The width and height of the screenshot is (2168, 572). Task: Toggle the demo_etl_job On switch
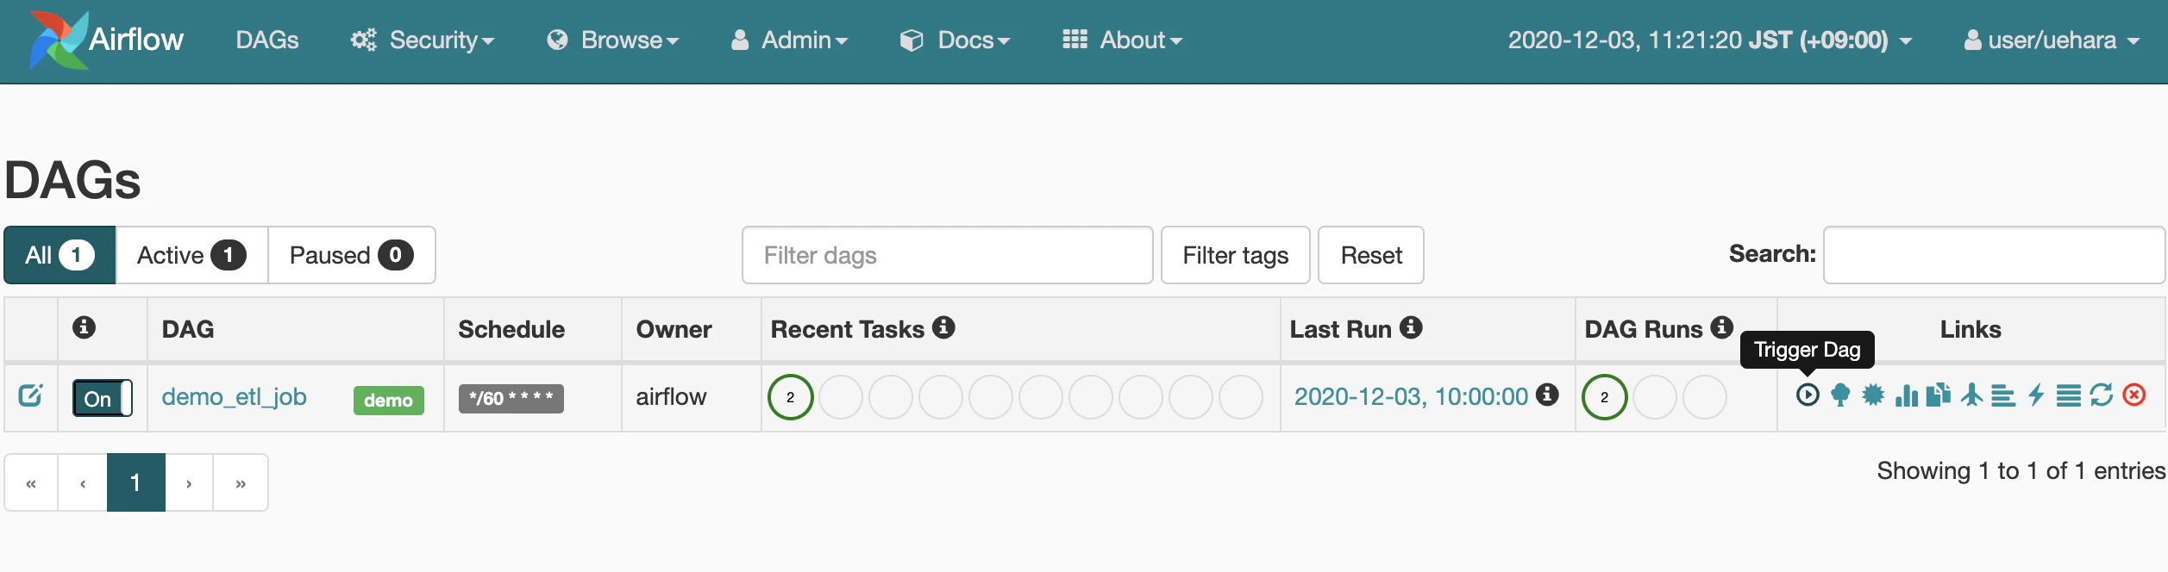point(103,398)
